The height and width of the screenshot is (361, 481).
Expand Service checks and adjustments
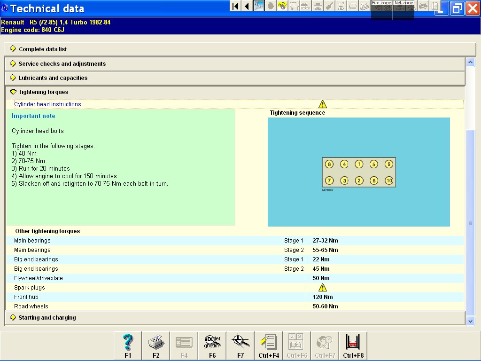tap(235, 64)
